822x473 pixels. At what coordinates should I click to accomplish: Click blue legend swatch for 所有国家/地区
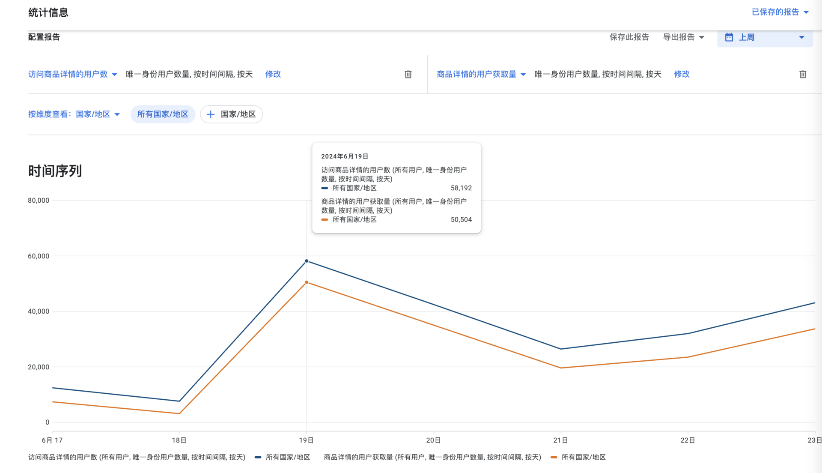(x=258, y=457)
